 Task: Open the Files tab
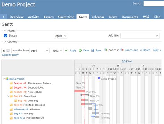[x=157, y=17]
